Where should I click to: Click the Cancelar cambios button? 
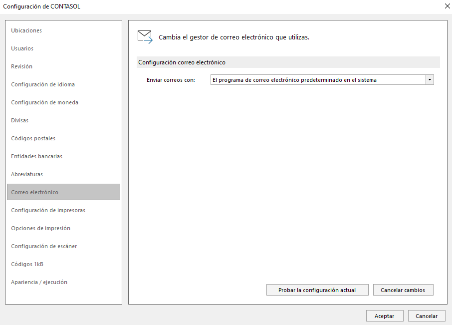point(403,290)
